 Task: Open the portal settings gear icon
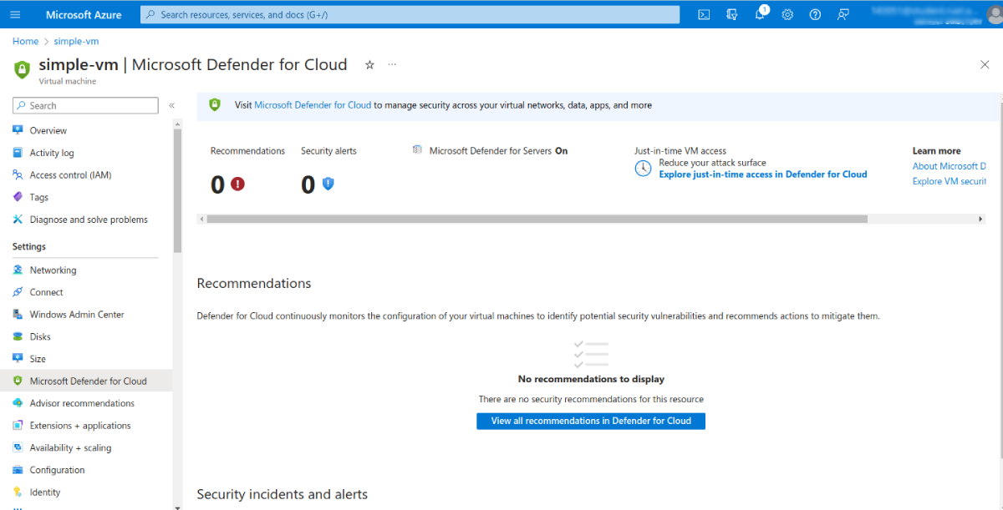click(787, 15)
